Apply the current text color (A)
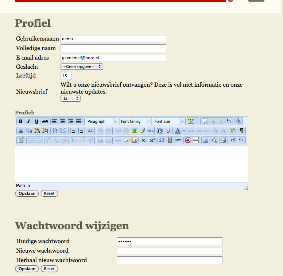The width and height of the screenshot is (283, 276). pos(178,131)
